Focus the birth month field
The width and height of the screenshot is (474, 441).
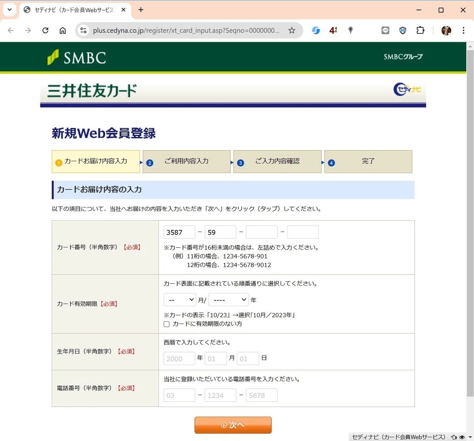point(216,358)
